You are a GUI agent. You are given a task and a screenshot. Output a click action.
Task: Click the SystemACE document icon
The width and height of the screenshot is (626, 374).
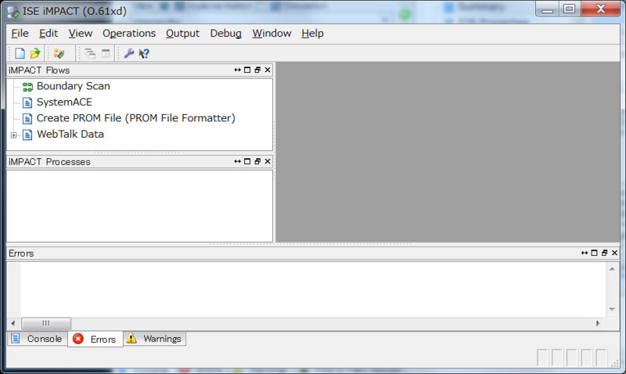(27, 102)
